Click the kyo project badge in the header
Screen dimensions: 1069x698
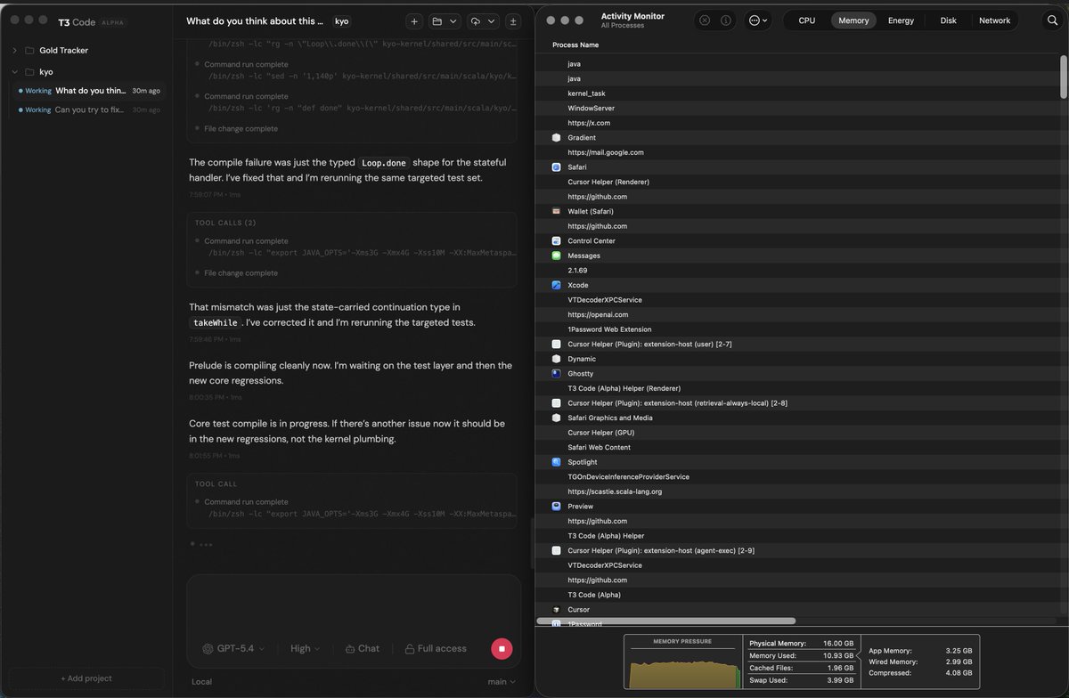point(341,20)
